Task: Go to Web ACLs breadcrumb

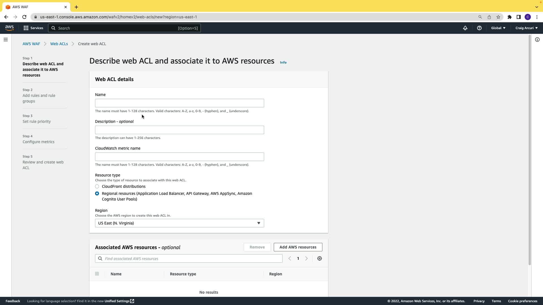Action: tap(59, 44)
